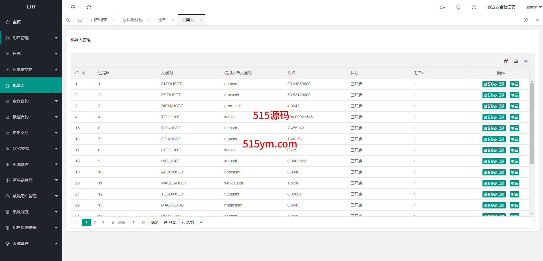Viewport: 543px width, 261px height.
Task: Click 编辑 for the CMY/USDT row
Action: pyautogui.click(x=514, y=84)
